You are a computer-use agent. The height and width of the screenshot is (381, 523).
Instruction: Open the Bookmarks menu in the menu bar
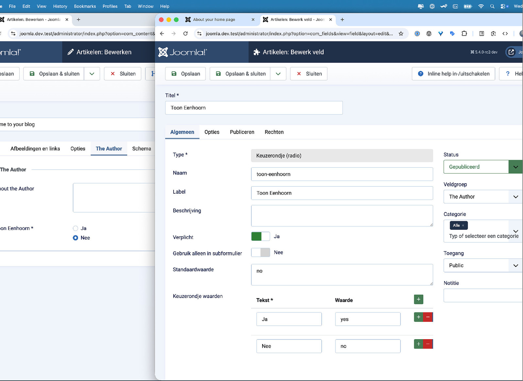coord(85,6)
